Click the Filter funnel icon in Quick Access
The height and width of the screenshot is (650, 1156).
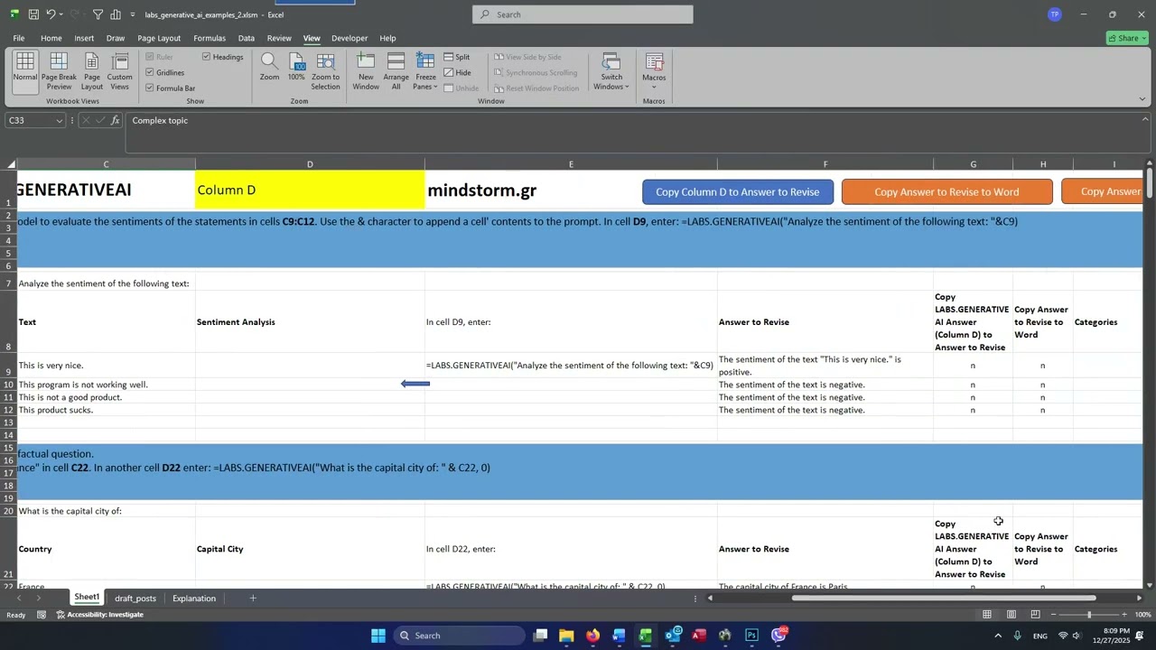[x=98, y=14]
